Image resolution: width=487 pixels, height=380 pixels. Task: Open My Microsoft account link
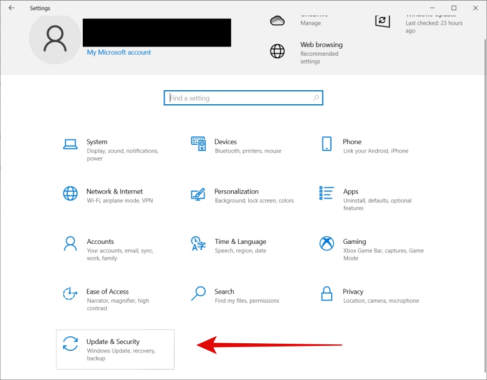(119, 52)
